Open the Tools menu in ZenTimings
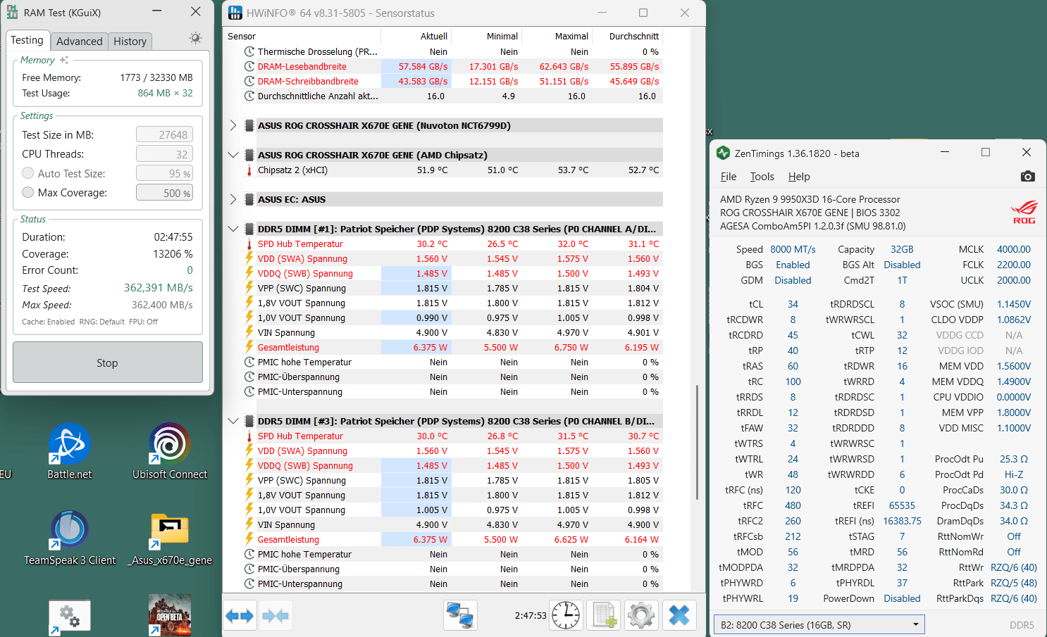 point(762,177)
